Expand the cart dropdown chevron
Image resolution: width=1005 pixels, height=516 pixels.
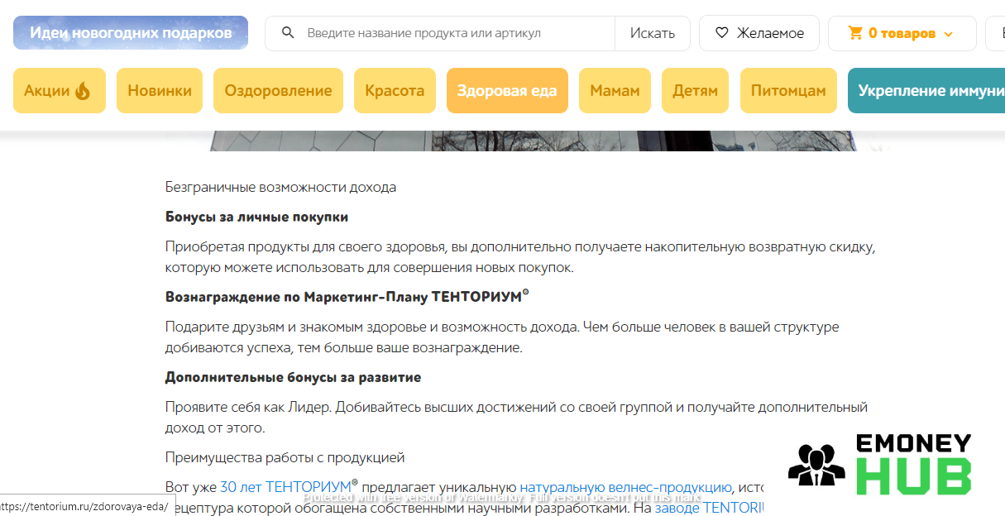(x=948, y=34)
